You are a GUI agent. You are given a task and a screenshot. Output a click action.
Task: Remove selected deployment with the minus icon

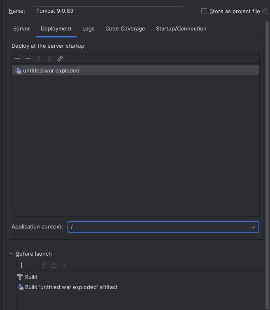[x=28, y=58]
